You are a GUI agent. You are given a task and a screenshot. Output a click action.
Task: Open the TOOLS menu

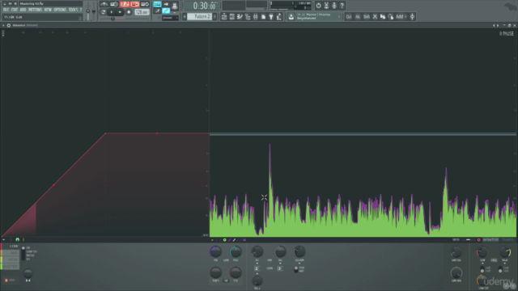click(x=73, y=10)
